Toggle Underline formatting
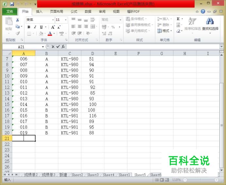 [x=41, y=27]
